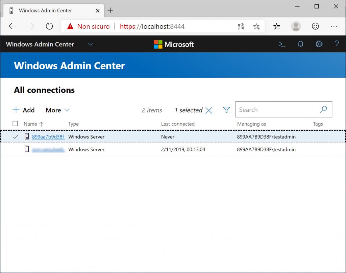Click the search magnifier icon
This screenshot has height=273, width=346.
pos(323,109)
